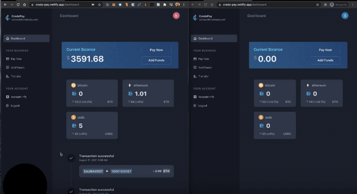357x194 pixels.
Task: Click the blue 'S' user avatar, right window
Action: [345, 16]
